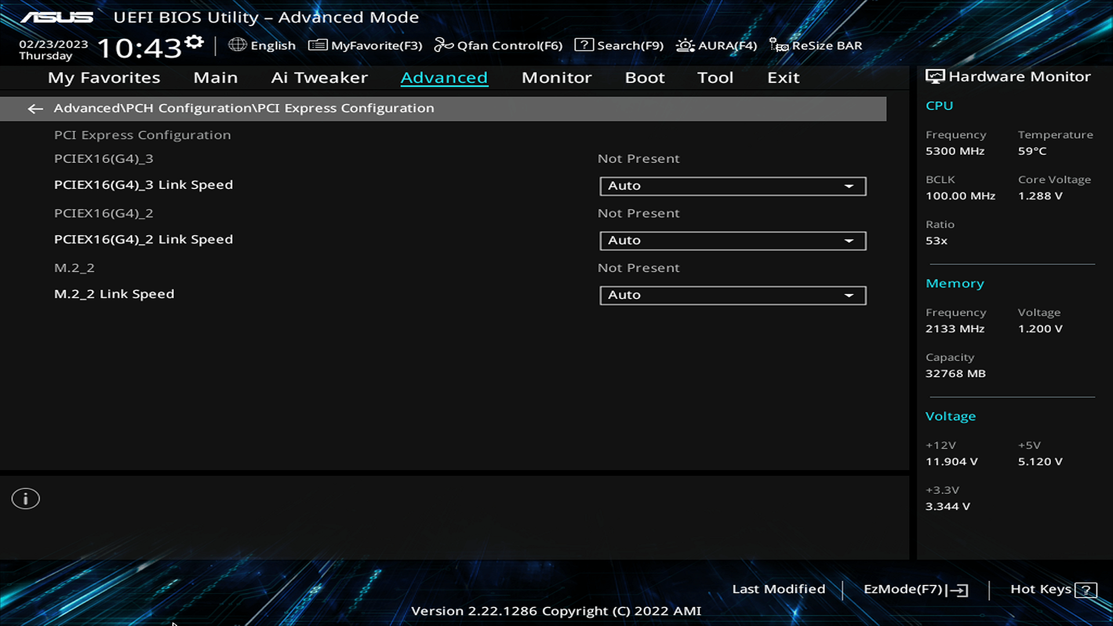Screen dimensions: 1113x626
Task: Click Last Modified button
Action: tap(779, 589)
